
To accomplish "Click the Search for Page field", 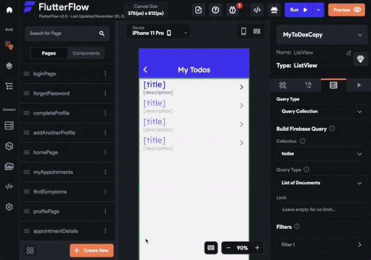I will tap(67, 33).
